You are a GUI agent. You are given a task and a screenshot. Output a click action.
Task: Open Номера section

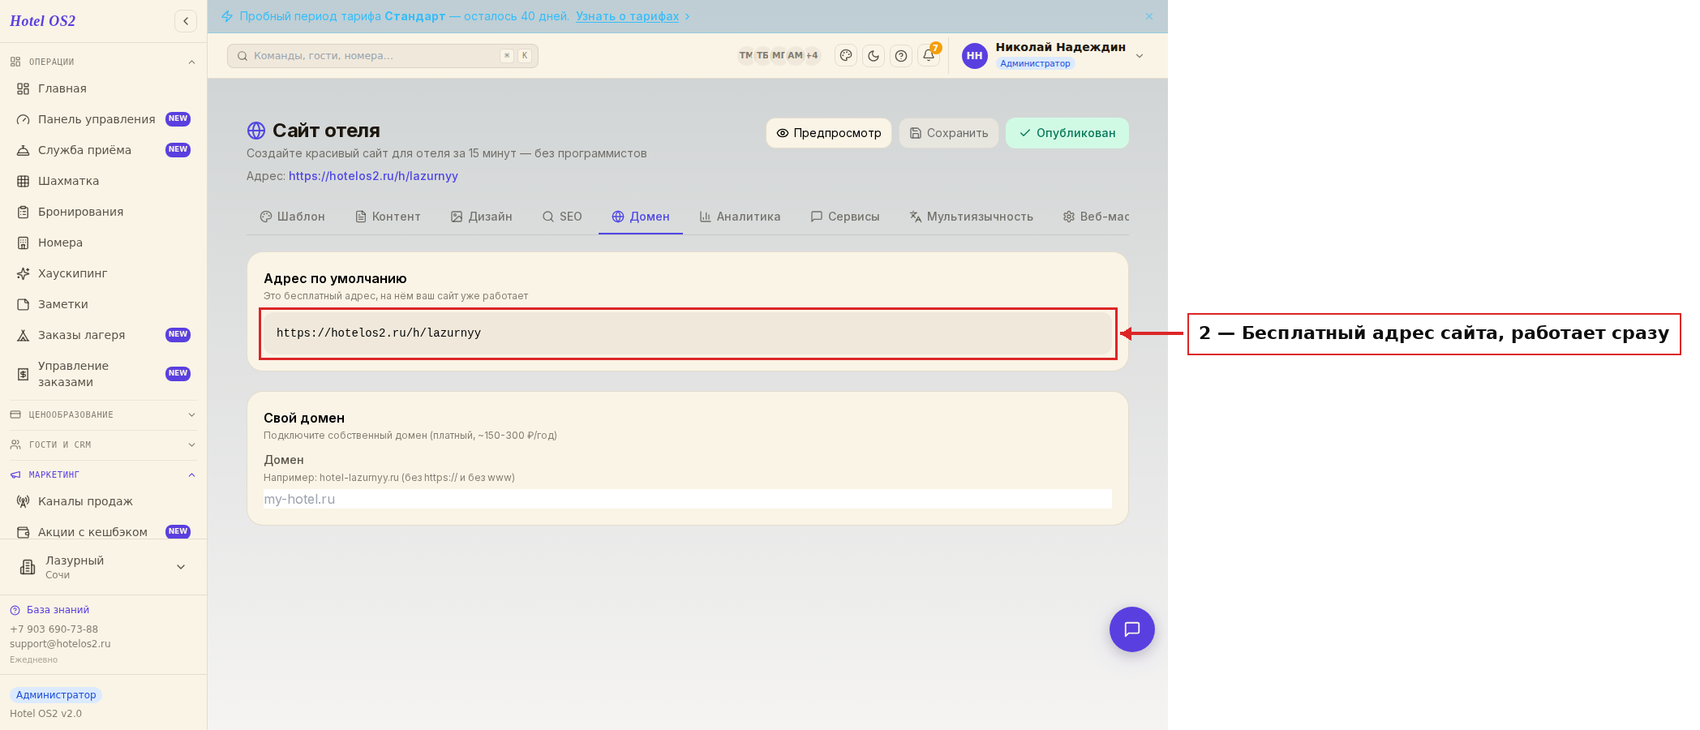click(x=103, y=243)
